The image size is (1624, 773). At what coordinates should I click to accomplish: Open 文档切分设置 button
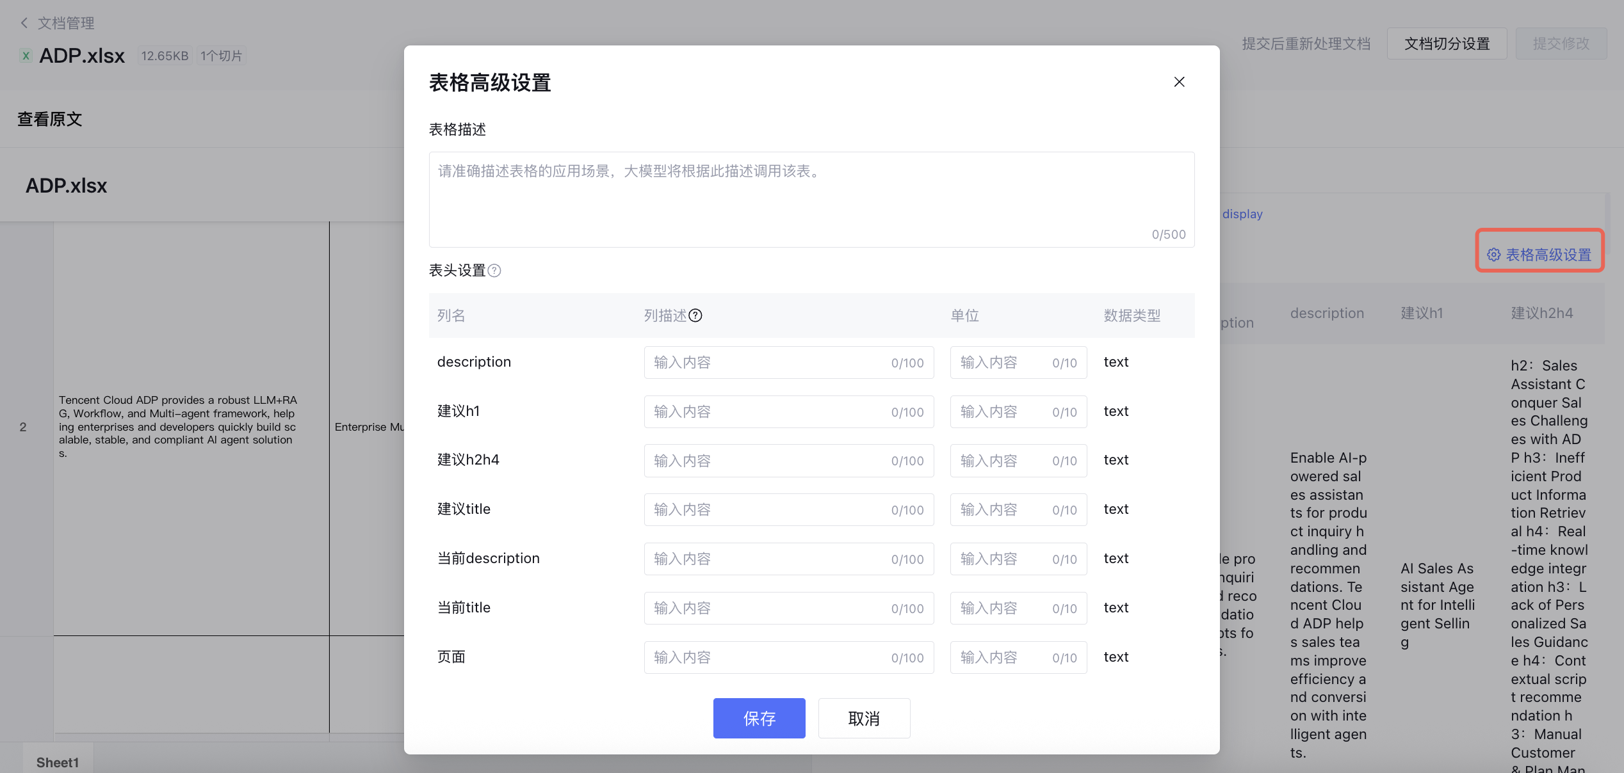tap(1447, 44)
